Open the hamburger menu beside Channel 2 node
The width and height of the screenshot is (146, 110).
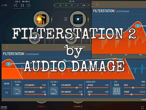66,19
